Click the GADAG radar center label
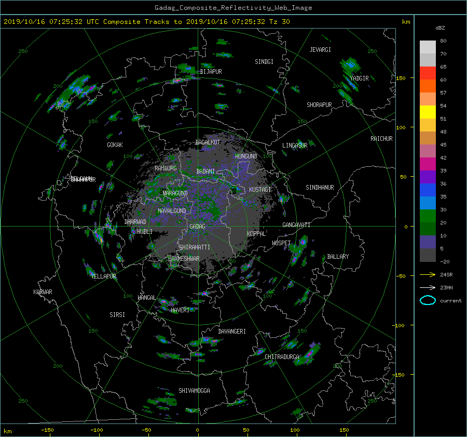The image size is (467, 437). coord(197,227)
